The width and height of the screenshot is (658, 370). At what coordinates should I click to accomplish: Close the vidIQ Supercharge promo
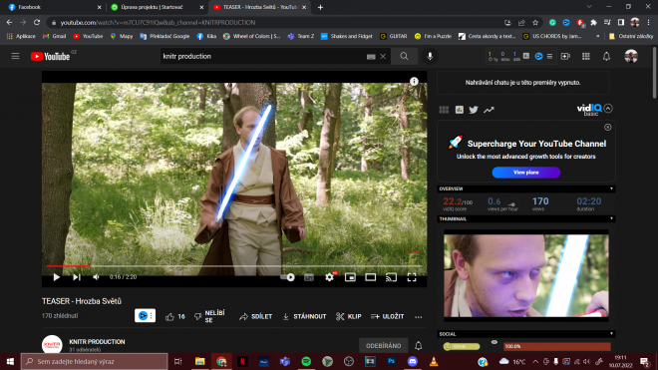[607, 128]
